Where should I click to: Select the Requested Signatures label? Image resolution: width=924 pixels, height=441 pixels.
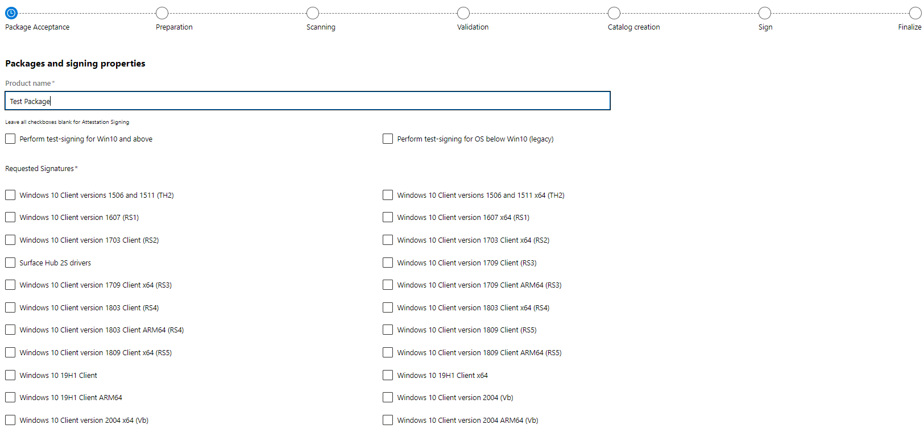pyautogui.click(x=40, y=168)
